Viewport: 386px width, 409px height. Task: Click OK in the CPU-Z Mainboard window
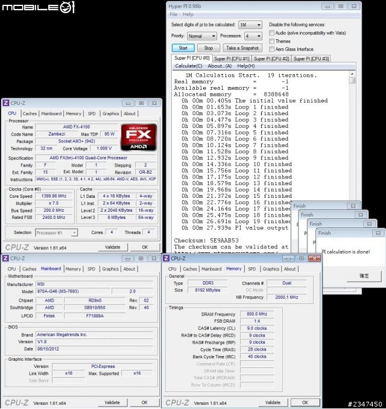click(145, 402)
